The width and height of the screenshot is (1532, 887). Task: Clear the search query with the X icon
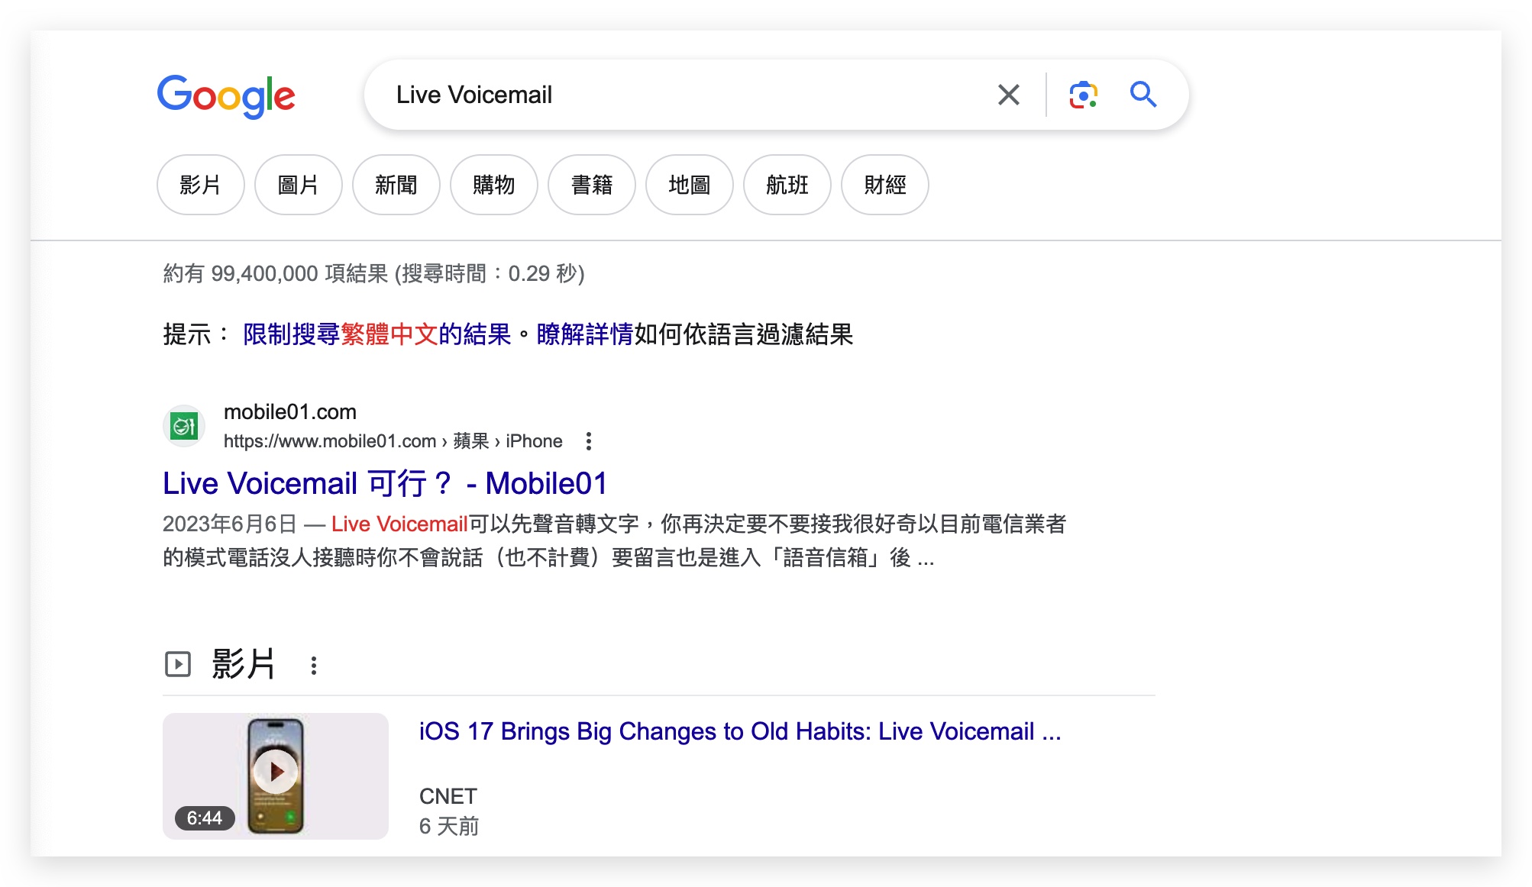[x=1009, y=95]
